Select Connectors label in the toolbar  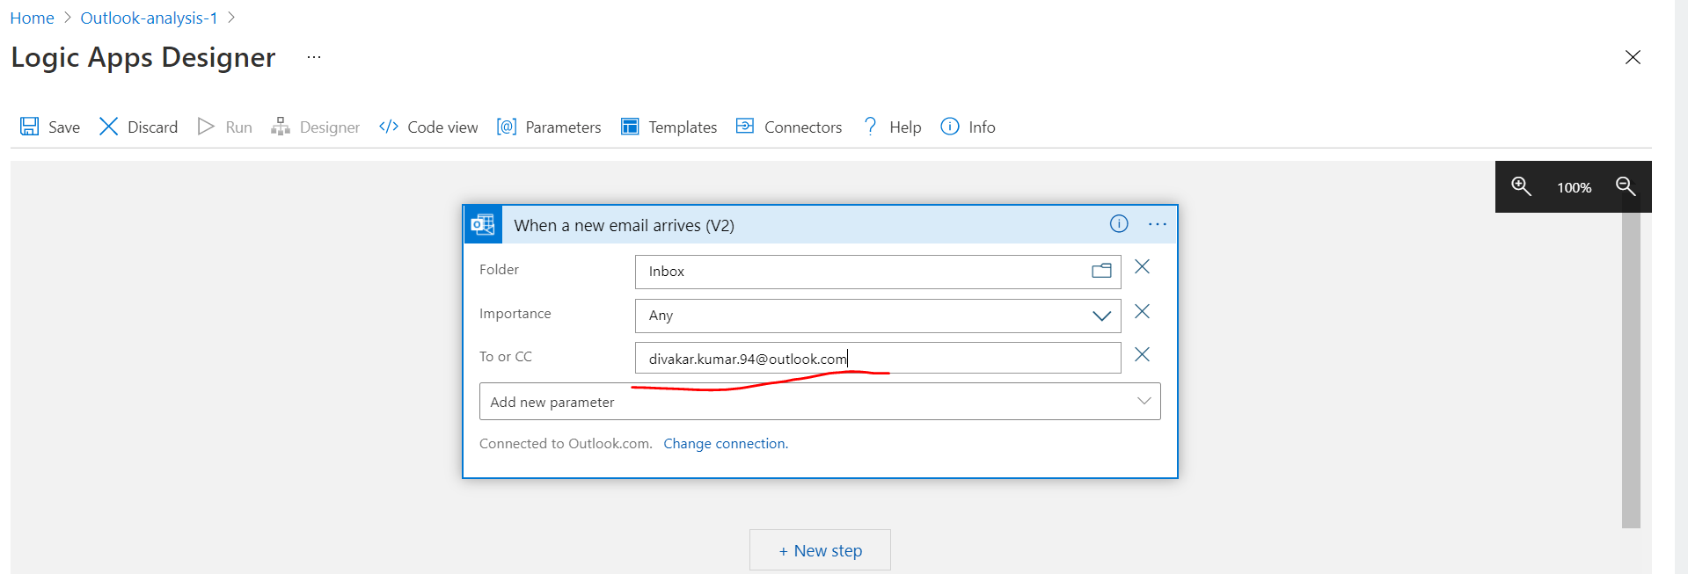coord(803,127)
